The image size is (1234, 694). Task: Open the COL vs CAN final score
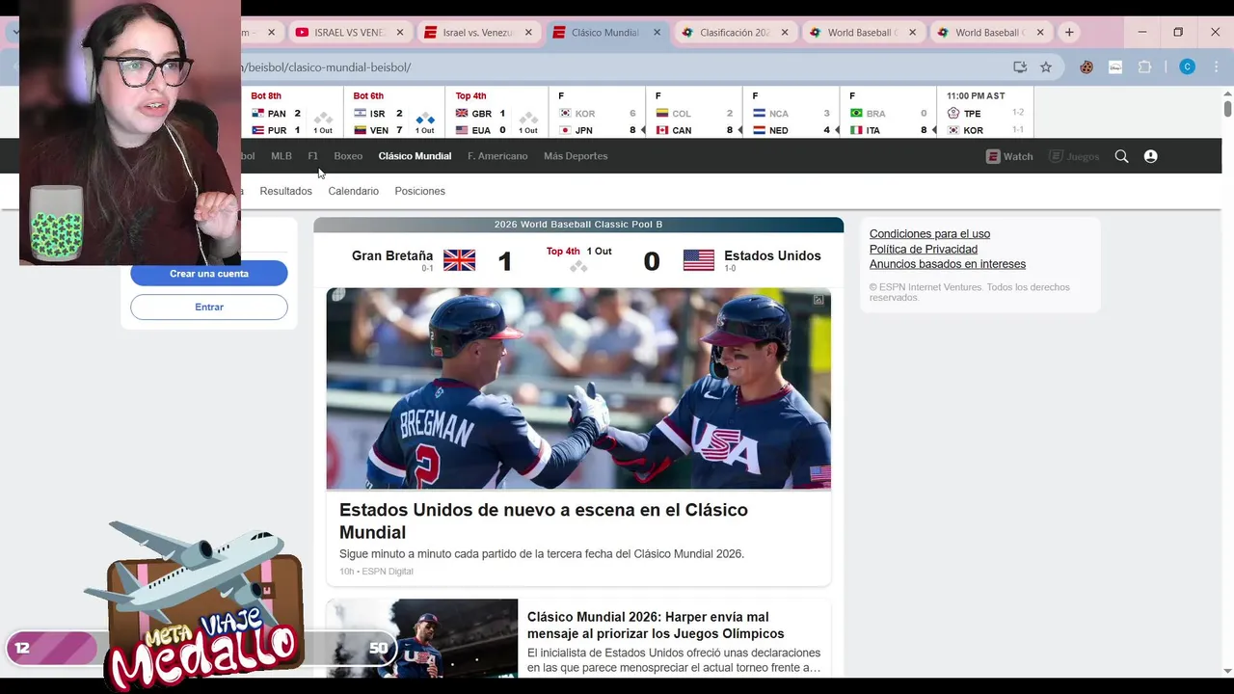pyautogui.click(x=694, y=113)
